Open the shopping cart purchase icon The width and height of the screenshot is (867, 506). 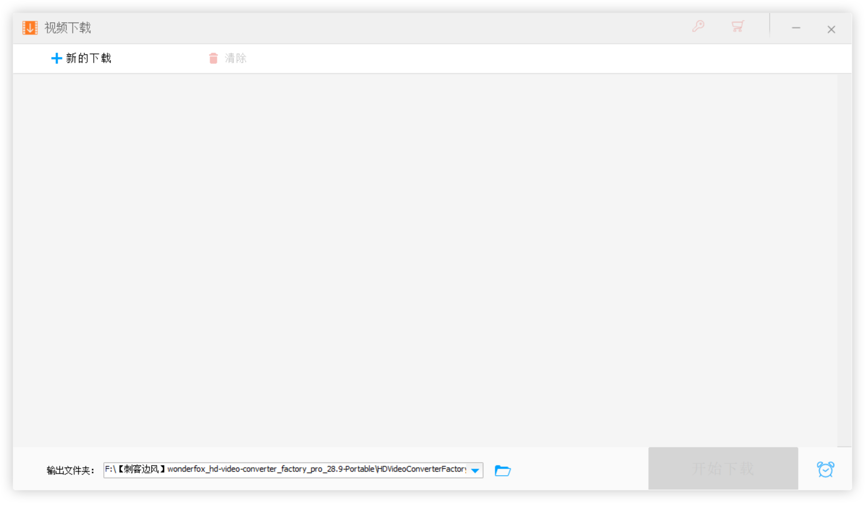pos(737,26)
